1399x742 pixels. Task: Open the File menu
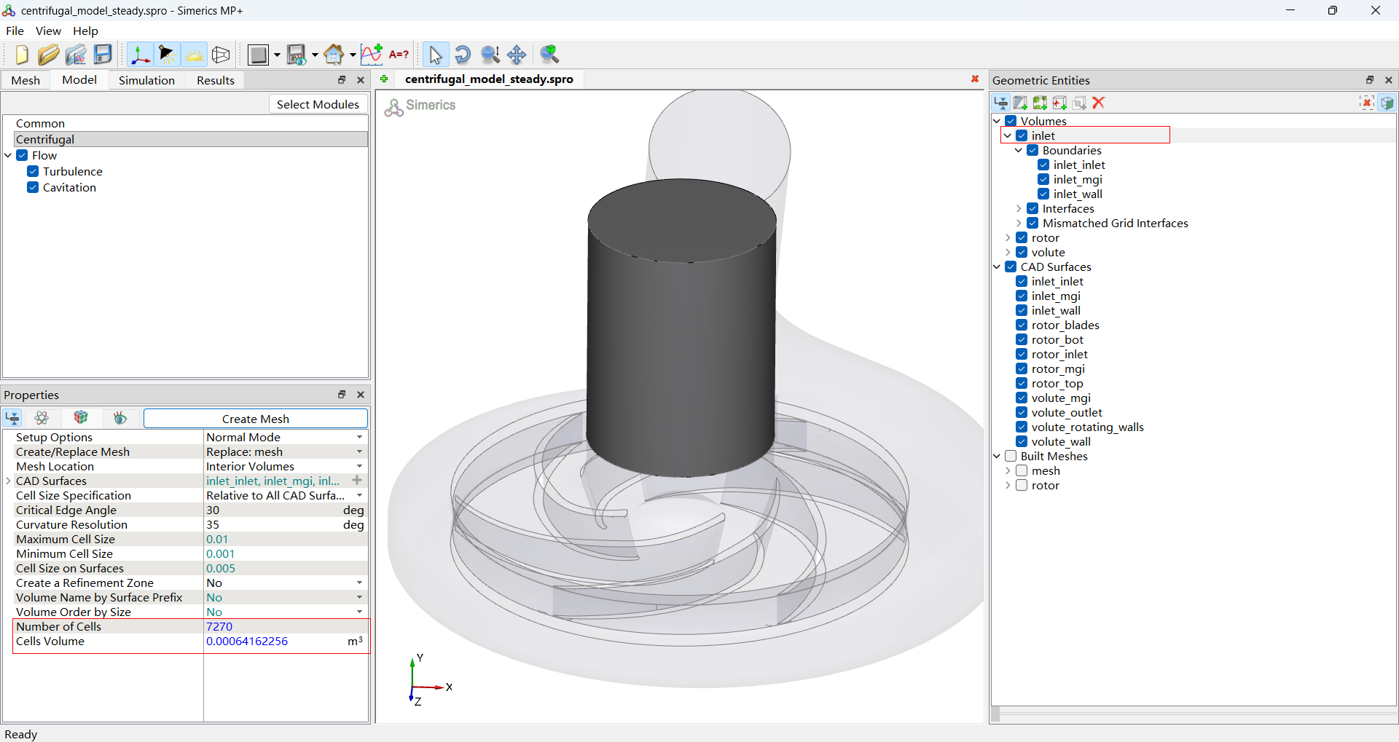coord(15,31)
